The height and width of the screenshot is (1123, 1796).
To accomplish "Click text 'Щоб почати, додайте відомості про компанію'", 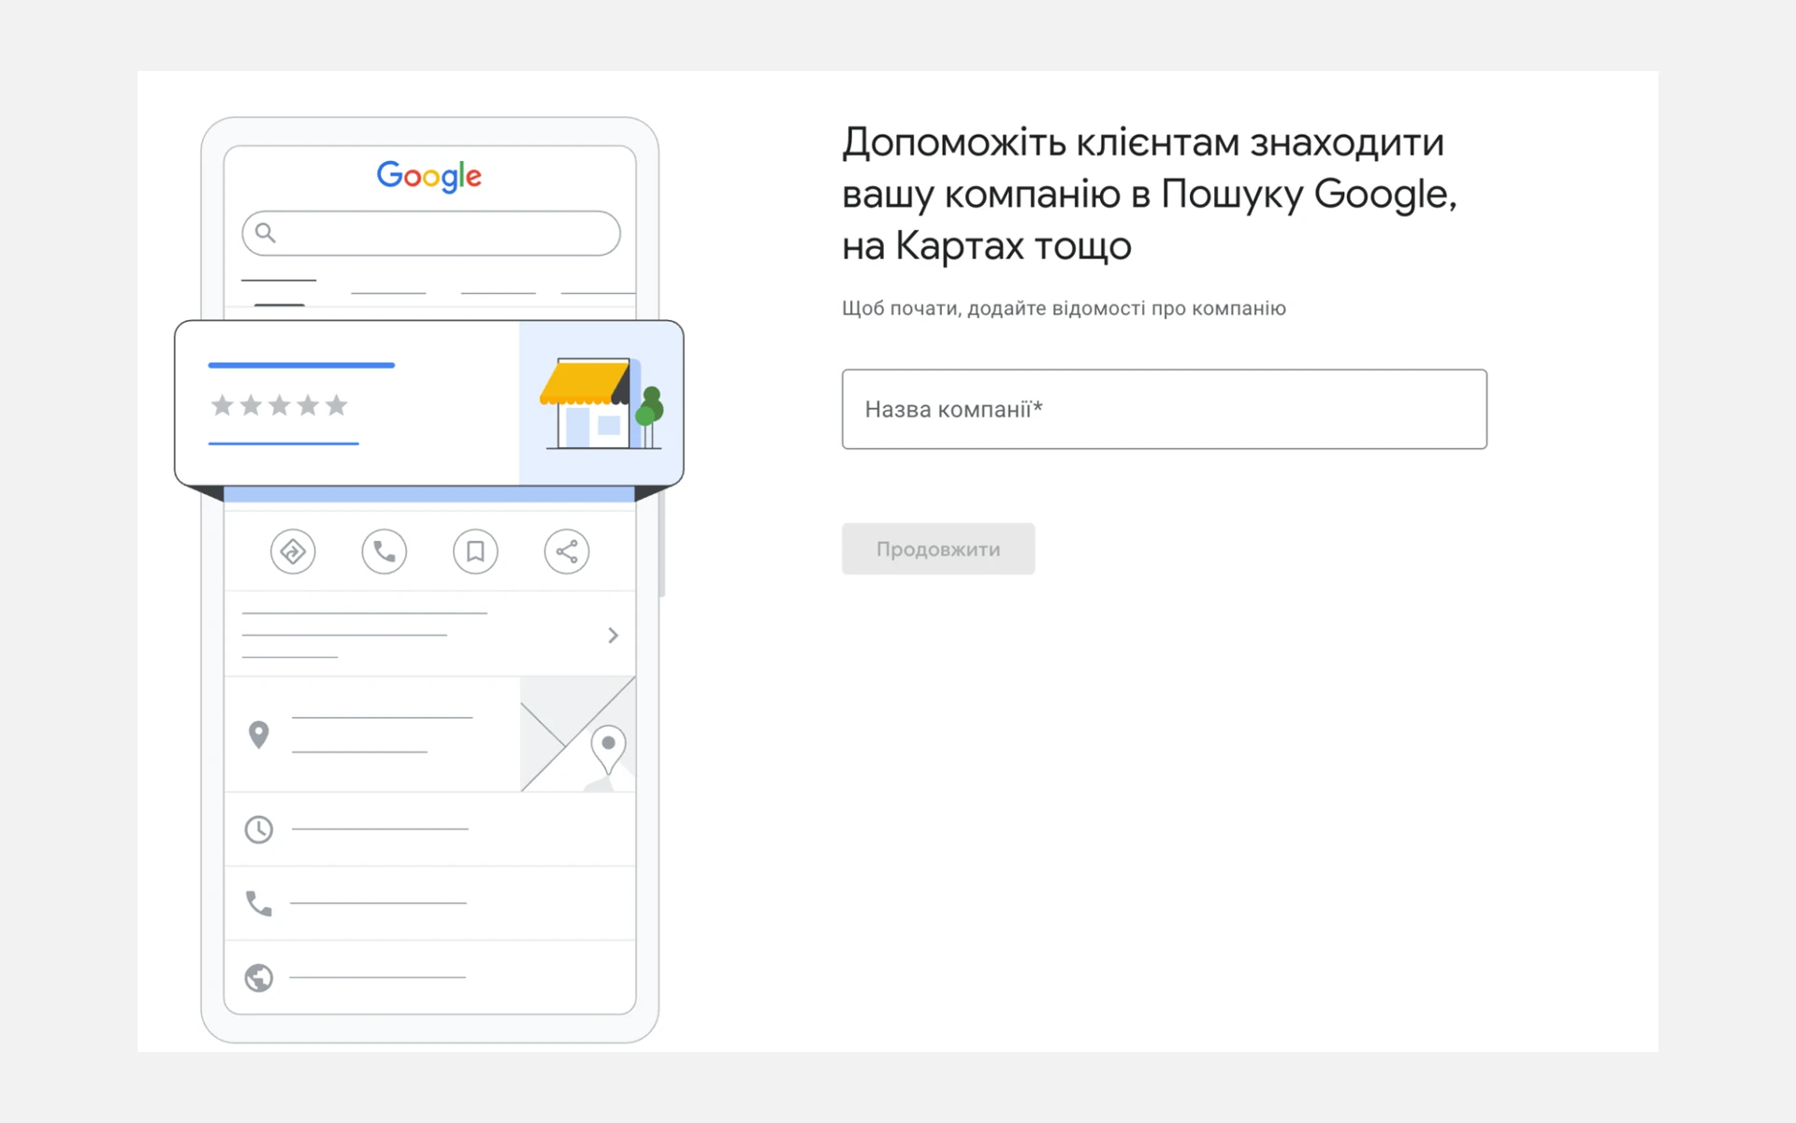I will tap(1064, 308).
